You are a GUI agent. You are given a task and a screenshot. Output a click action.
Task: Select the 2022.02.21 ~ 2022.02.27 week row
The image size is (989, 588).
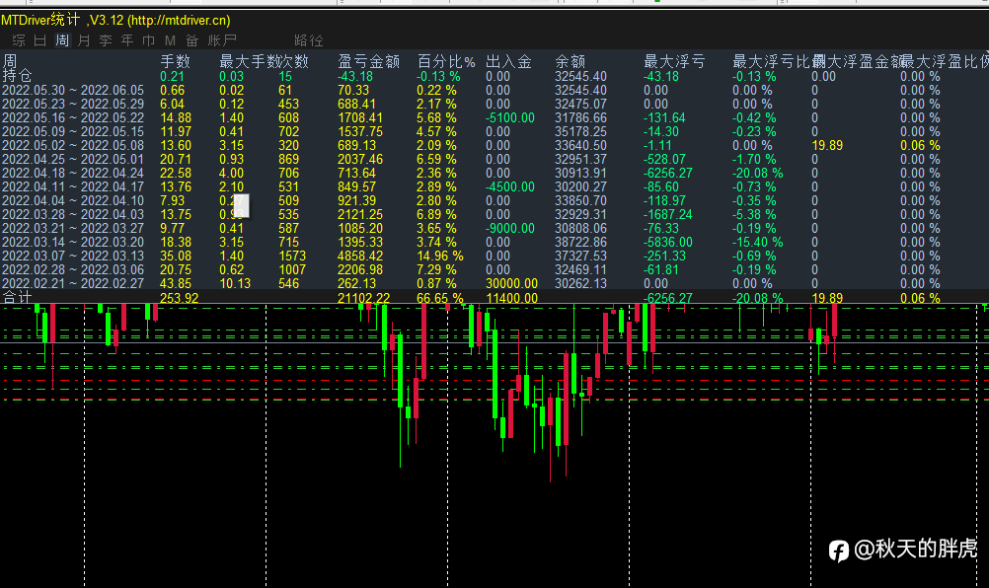(x=73, y=283)
